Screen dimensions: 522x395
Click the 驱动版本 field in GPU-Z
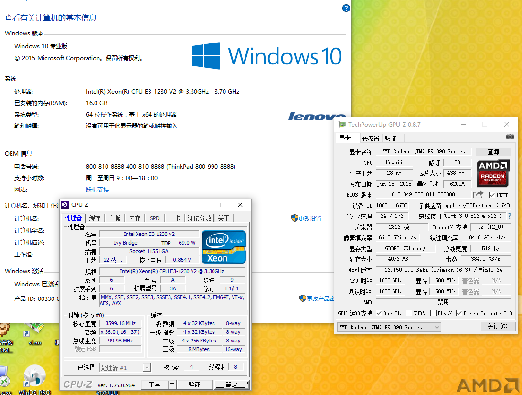443,270
